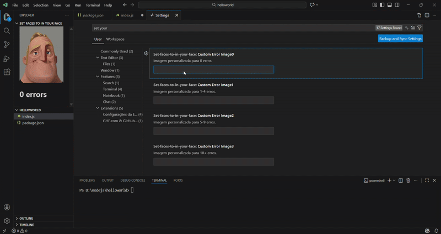Toggle the secondary side bar

397,5
